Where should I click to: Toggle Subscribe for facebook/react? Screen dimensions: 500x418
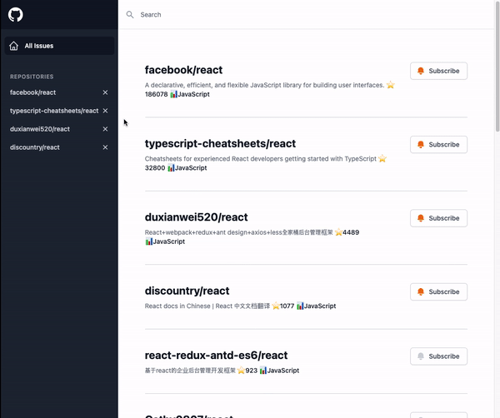point(439,71)
